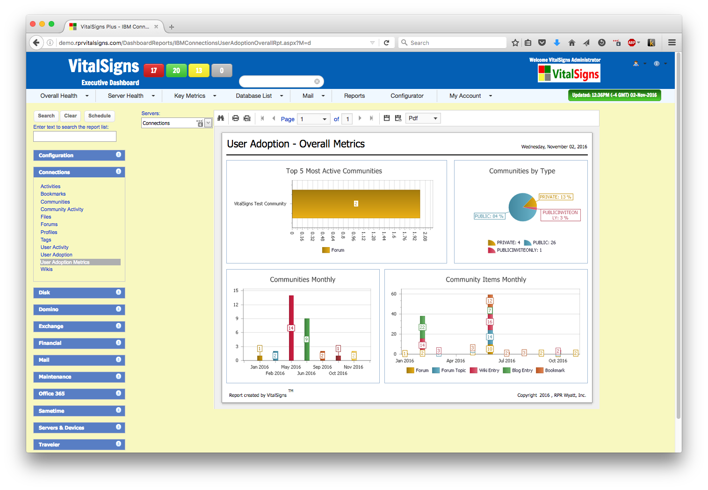
Task: Expand the Financial sidebar section
Action: [x=118, y=343]
